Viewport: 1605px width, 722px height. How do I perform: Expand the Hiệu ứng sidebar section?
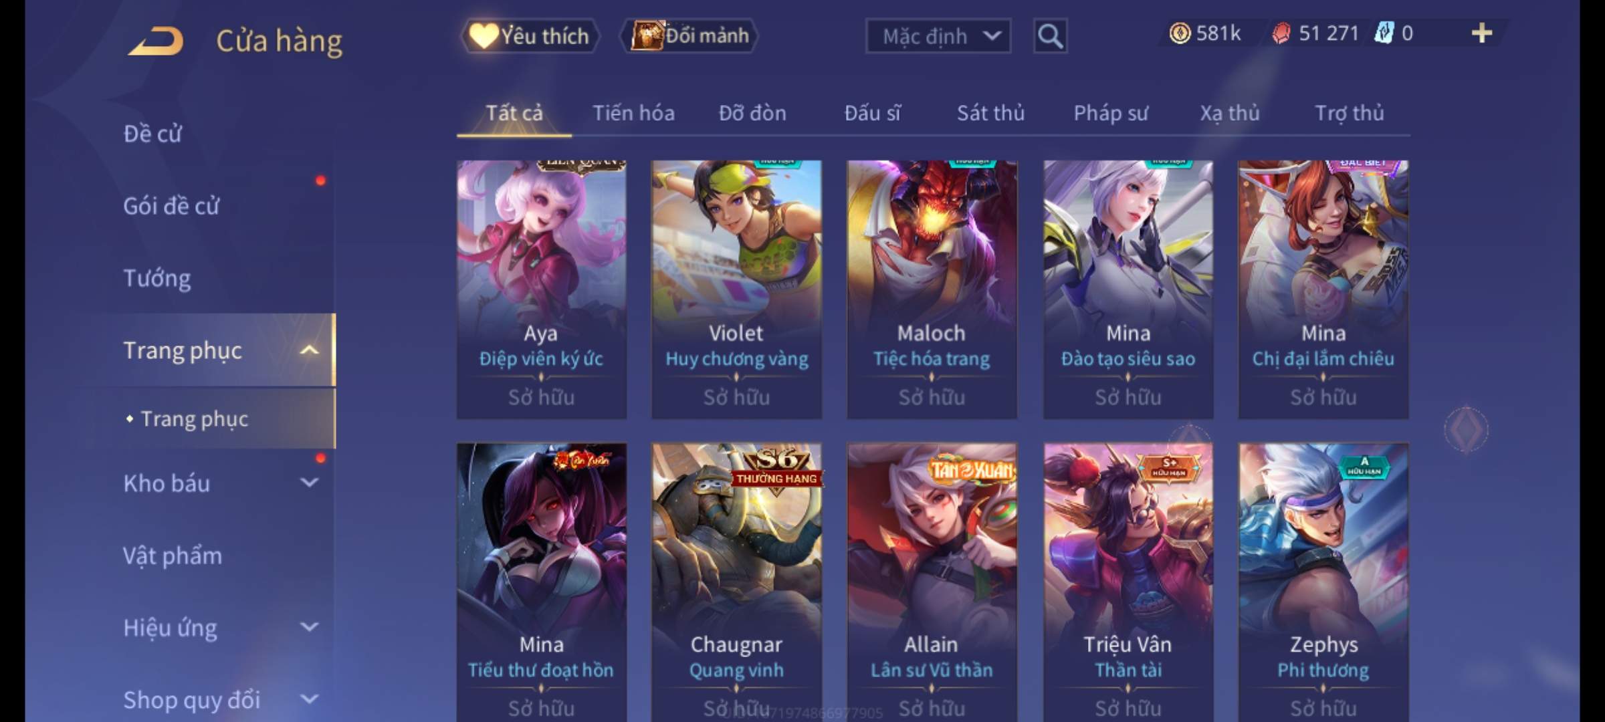(x=309, y=627)
